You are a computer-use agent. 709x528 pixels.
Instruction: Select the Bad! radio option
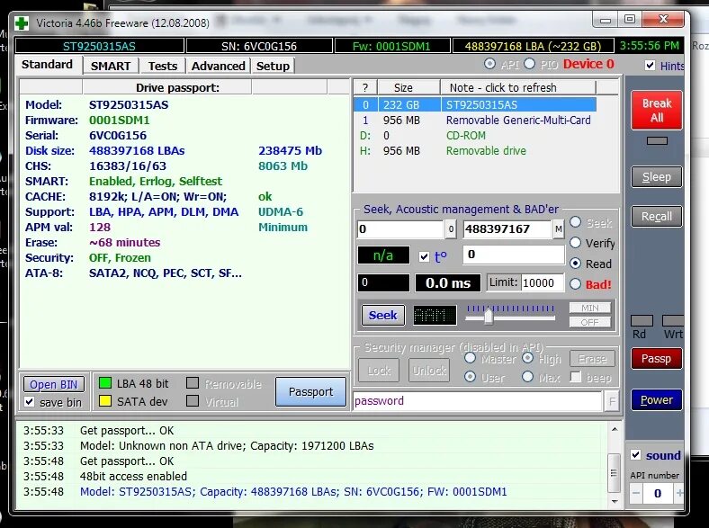tap(575, 284)
